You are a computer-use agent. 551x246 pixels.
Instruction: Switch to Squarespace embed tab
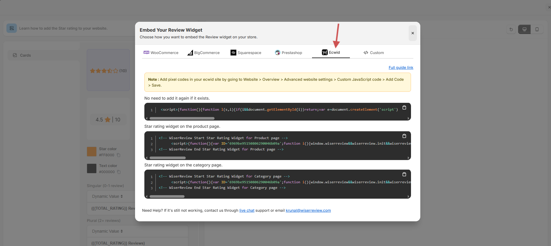point(246,53)
